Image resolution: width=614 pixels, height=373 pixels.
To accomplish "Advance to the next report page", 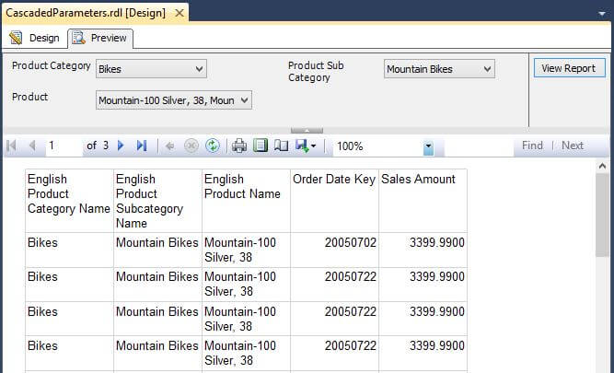I will coord(122,146).
